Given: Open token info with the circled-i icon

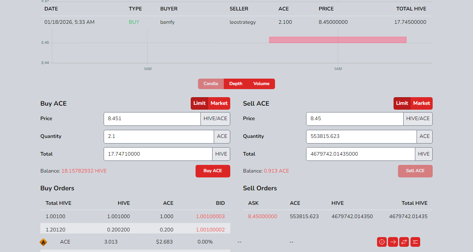Looking at the screenshot, I should coord(381,242).
